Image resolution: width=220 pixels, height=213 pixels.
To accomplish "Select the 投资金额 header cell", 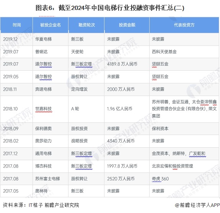I will click(x=127, y=25).
